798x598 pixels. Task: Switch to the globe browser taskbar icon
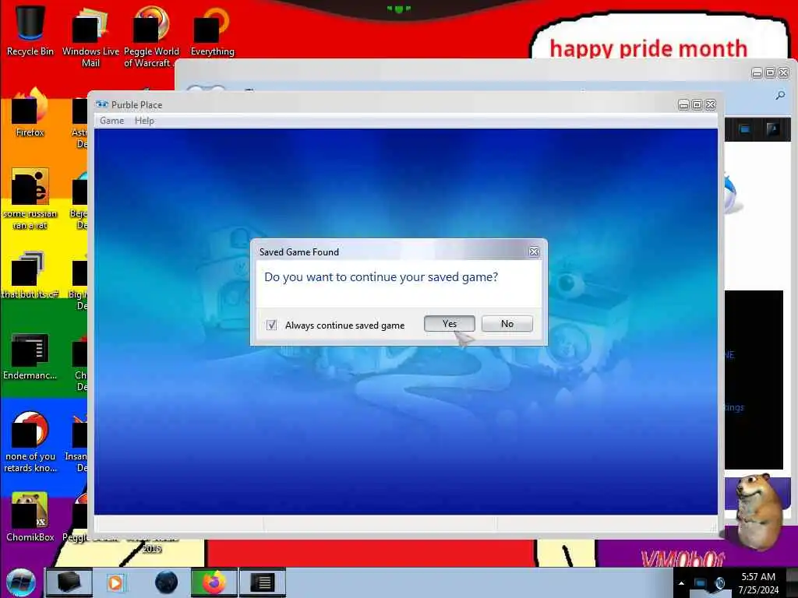coord(166,582)
